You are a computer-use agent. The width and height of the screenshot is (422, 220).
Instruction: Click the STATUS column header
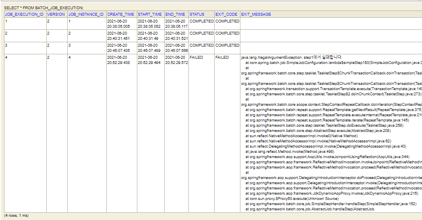(197, 14)
